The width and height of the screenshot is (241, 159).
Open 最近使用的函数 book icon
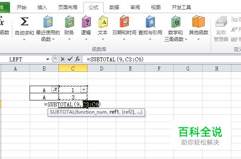click(48, 22)
